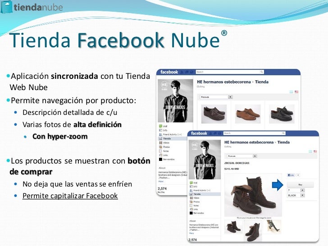The width and height of the screenshot is (328, 246).
Task: Click Info icon in boot-product window sidebar
Action: (x=191, y=187)
